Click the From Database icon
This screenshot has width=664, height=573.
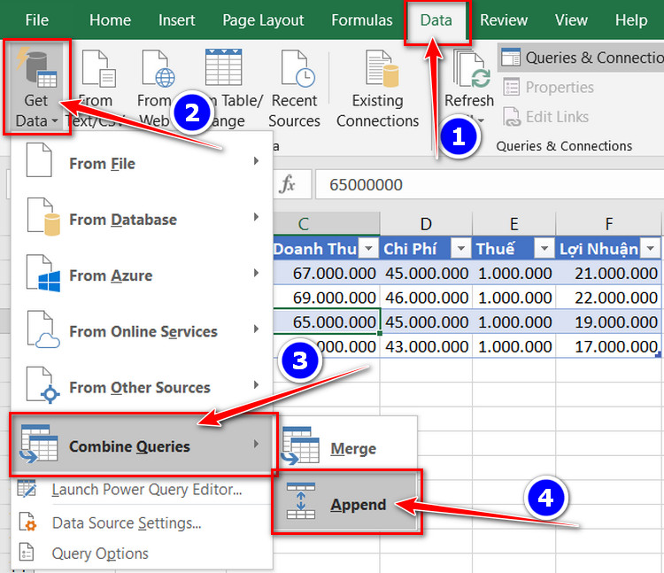coord(42,216)
